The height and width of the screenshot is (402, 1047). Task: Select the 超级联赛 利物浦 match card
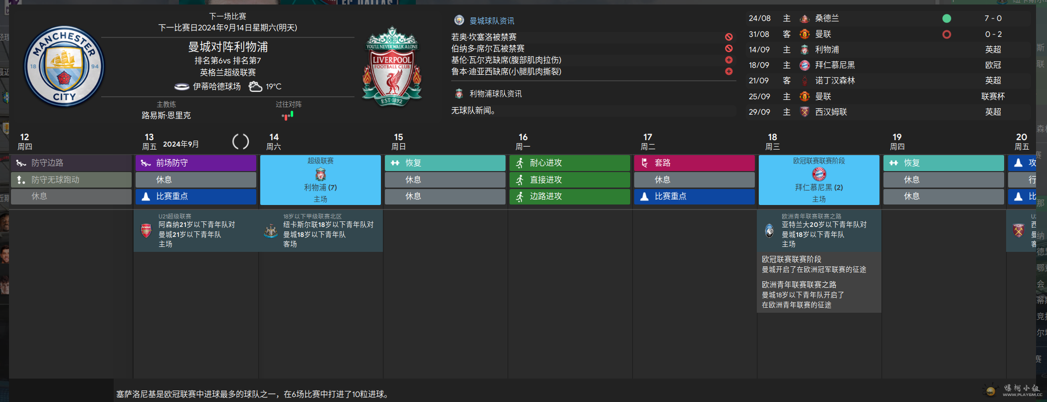coord(321,180)
